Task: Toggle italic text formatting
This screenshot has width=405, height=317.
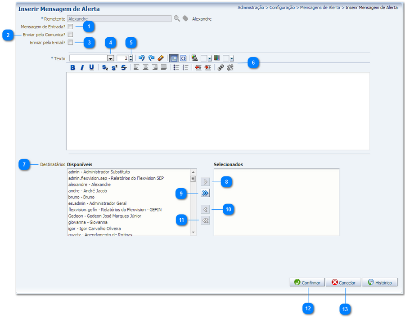Action: [x=82, y=68]
